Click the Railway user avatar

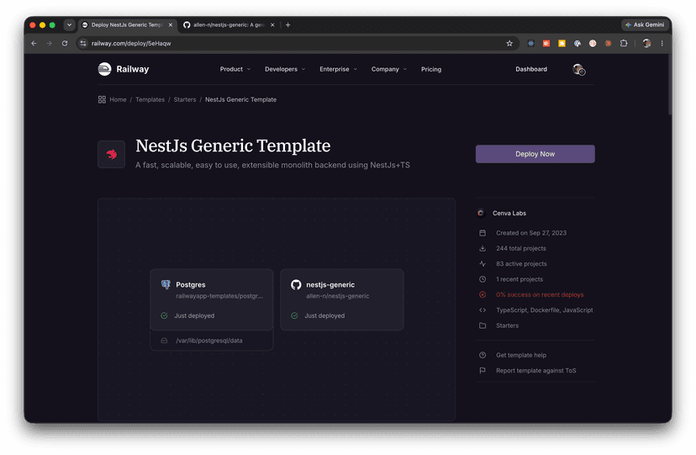578,69
